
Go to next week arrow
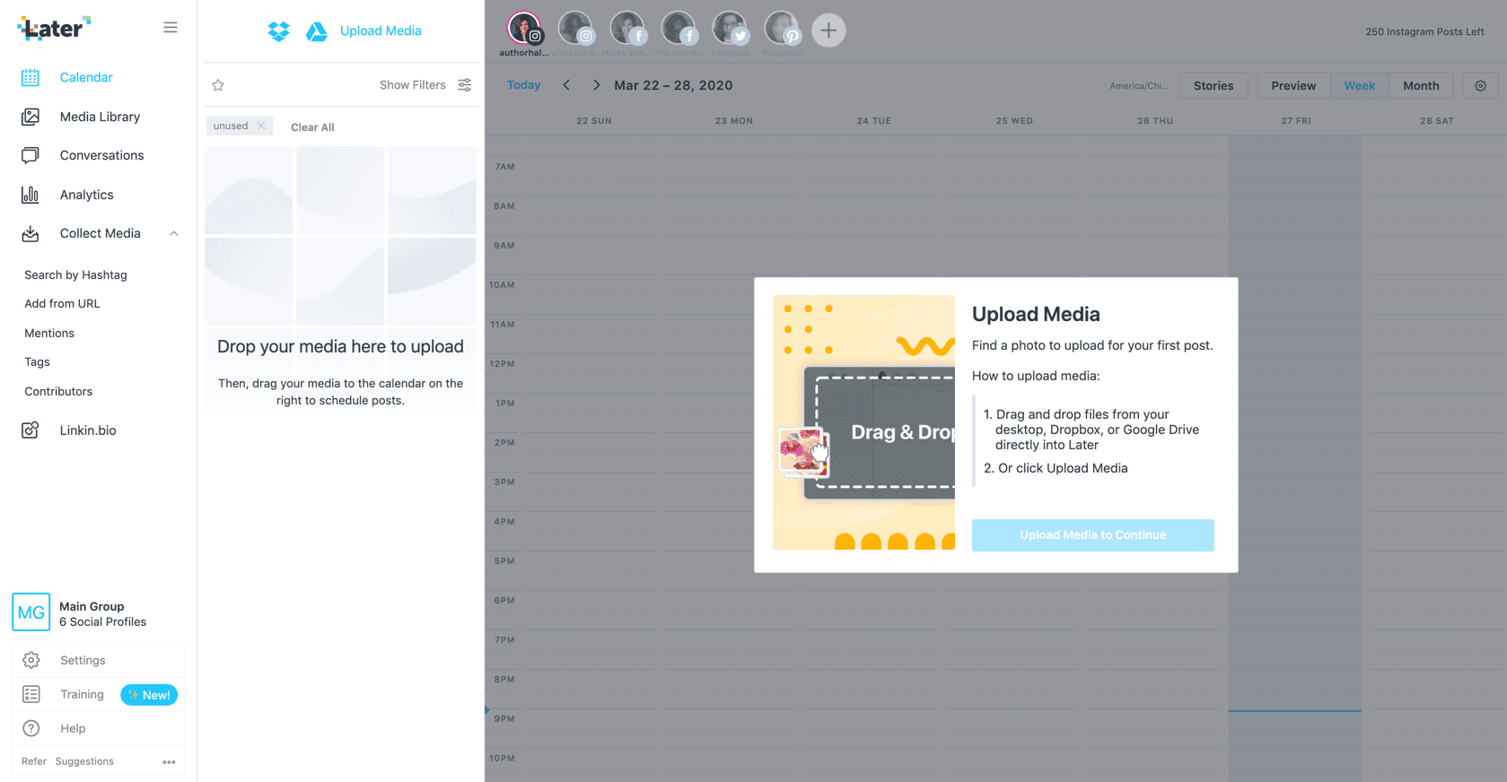596,85
